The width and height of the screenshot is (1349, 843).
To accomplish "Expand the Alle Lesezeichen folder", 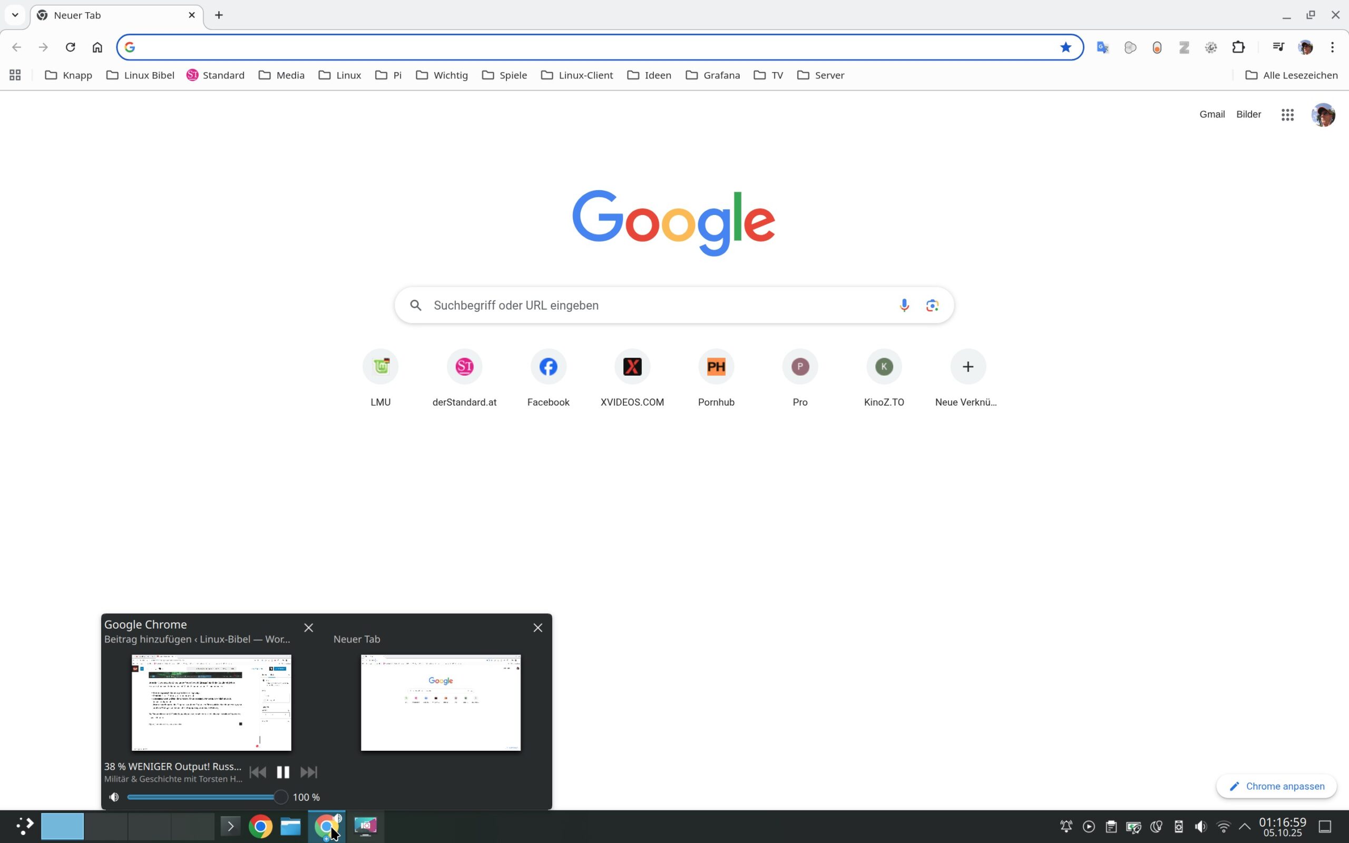I will point(1291,75).
